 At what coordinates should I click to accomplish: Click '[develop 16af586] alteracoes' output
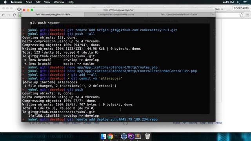pyautogui.click(x=50, y=82)
